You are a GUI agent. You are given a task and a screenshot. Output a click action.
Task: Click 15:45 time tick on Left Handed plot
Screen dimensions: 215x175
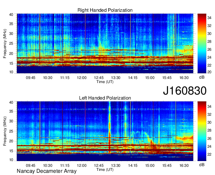pyautogui.click(x=167, y=165)
